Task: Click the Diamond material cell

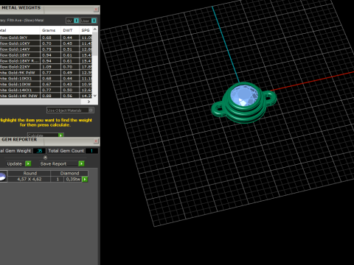Action: pos(69,173)
